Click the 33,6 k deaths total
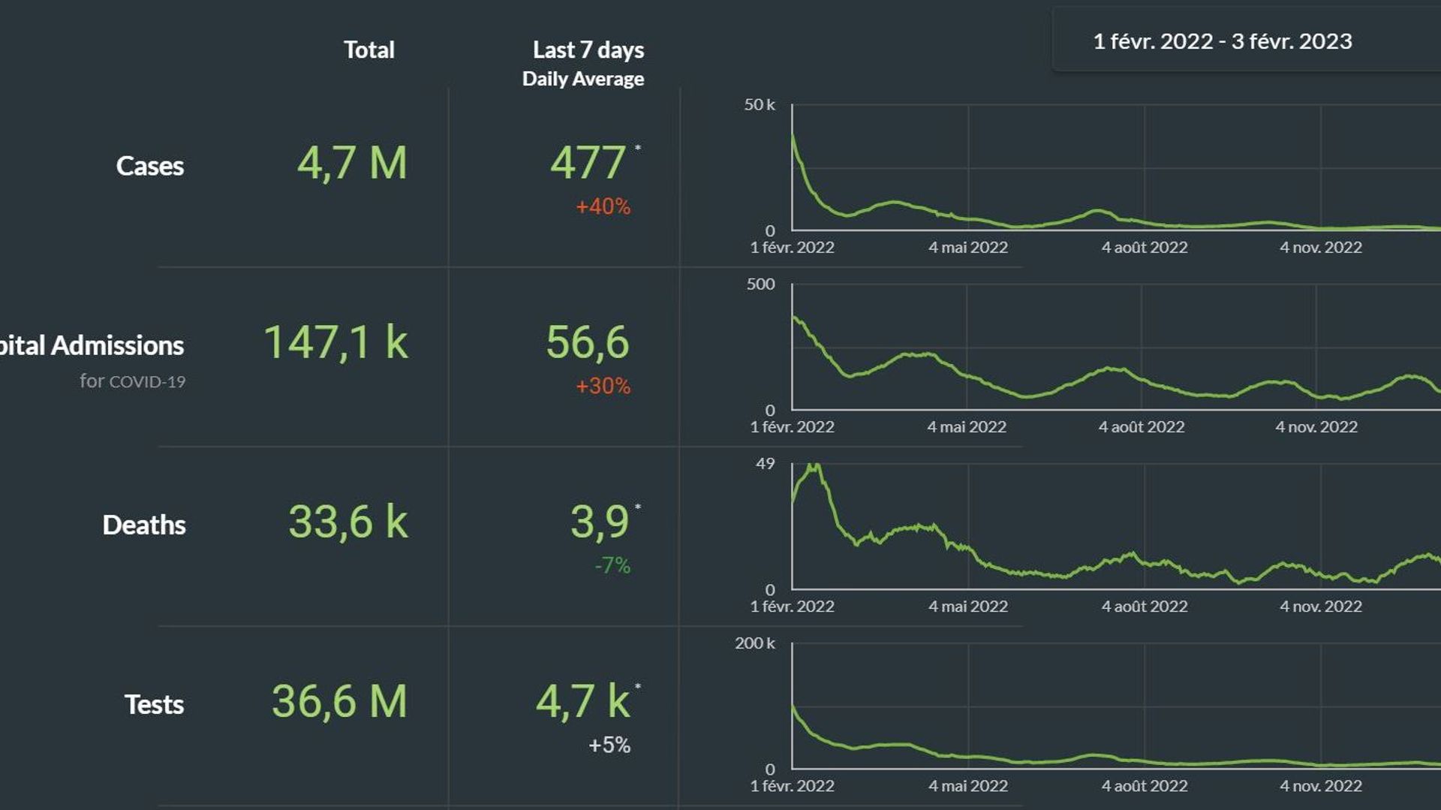Image resolution: width=1441 pixels, height=810 pixels. [348, 522]
